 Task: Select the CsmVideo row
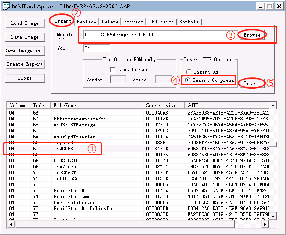[138, 166]
